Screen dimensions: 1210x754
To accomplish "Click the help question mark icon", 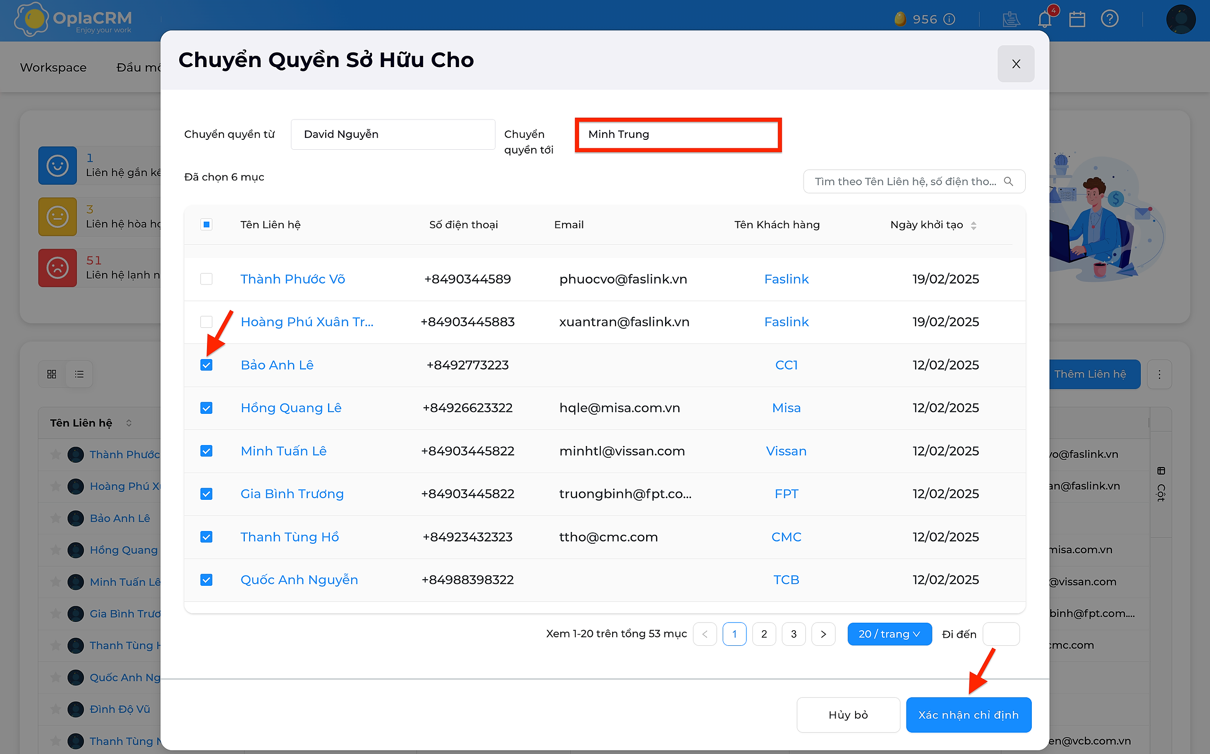I will coord(1110,19).
